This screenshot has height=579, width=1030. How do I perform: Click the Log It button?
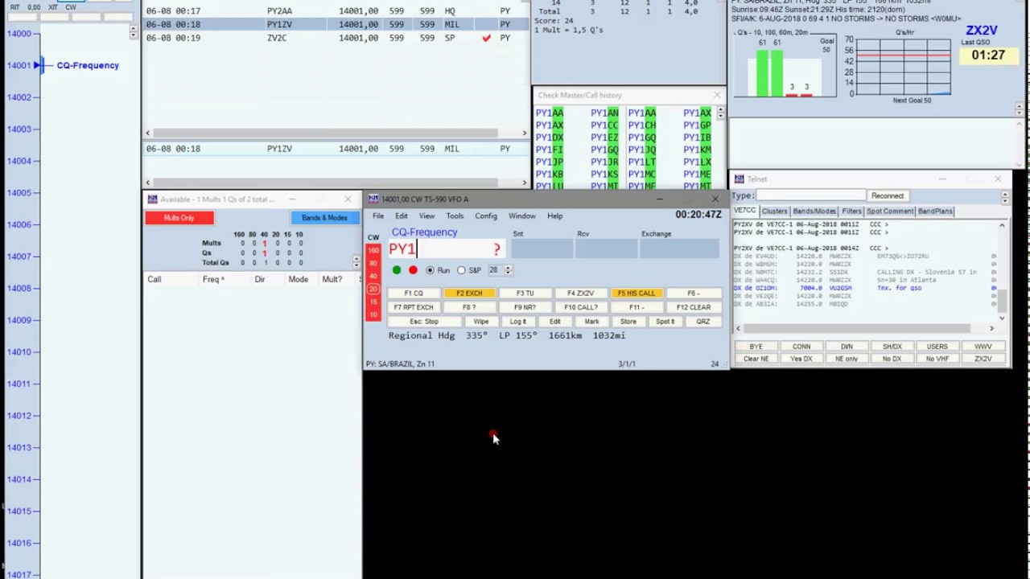[x=518, y=322]
